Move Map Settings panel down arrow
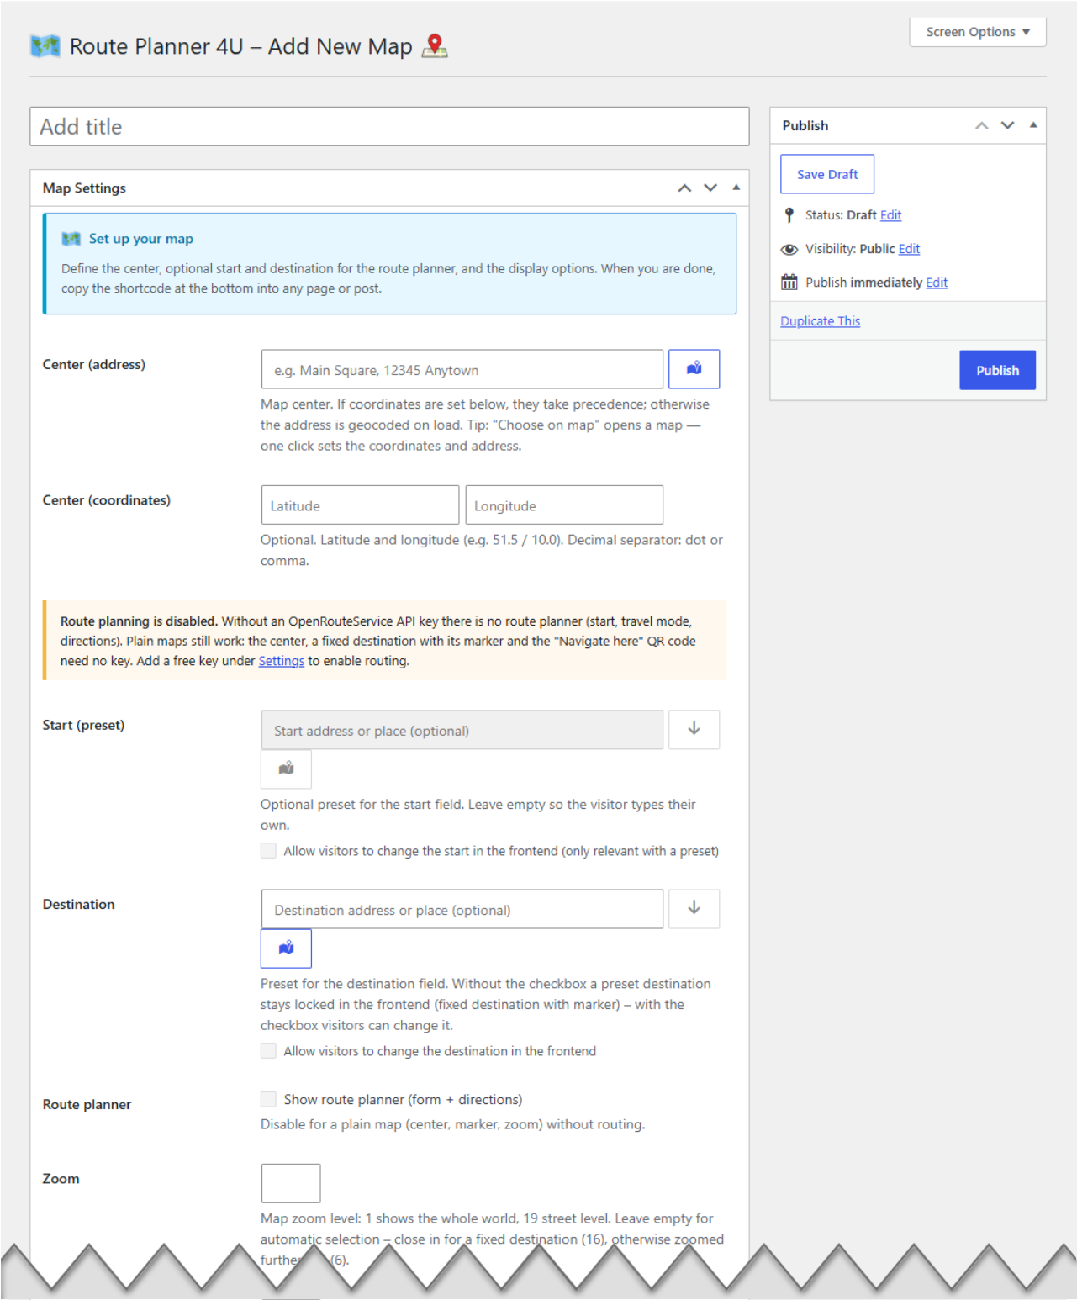The image size is (1077, 1300). click(710, 188)
